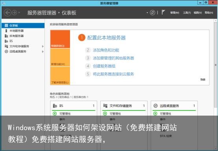Select 仪表板 in the sidebar
Screen dimensions: 218x151
coord(23,26)
